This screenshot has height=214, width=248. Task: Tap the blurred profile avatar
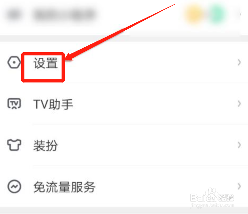click(x=14, y=15)
